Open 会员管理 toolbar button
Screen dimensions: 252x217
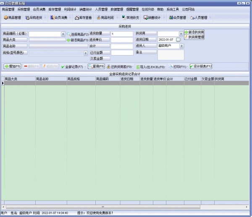177,18
